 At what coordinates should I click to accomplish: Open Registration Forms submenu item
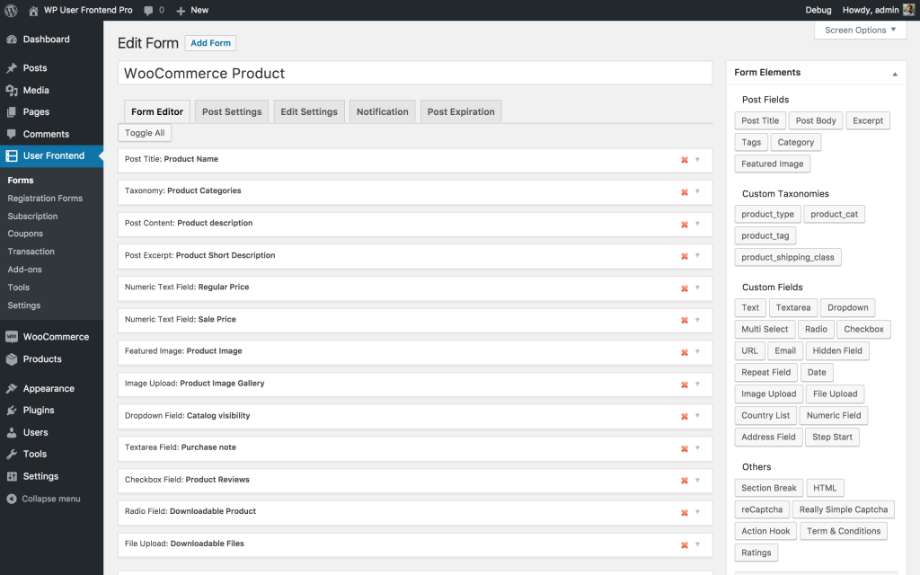[x=45, y=199]
